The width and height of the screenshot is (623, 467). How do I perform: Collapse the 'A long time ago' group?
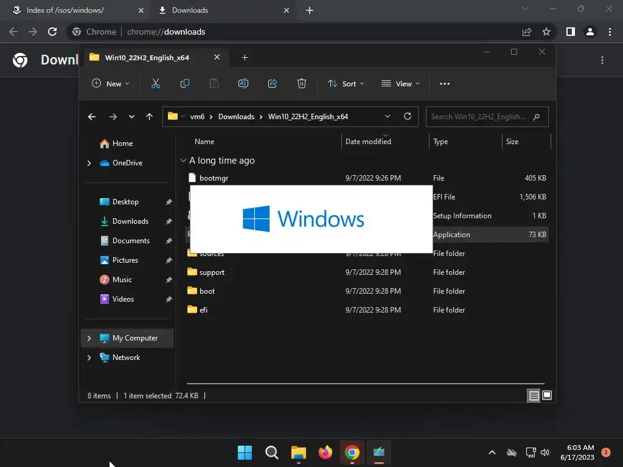click(183, 161)
